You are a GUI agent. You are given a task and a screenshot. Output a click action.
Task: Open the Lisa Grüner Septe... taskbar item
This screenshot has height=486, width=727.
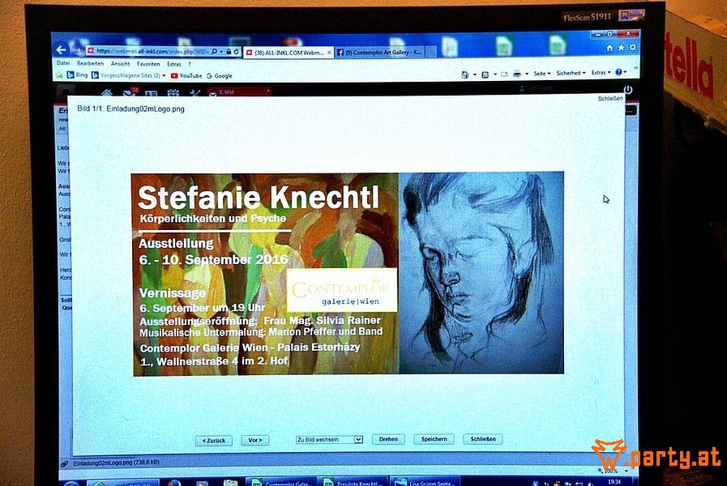426,482
